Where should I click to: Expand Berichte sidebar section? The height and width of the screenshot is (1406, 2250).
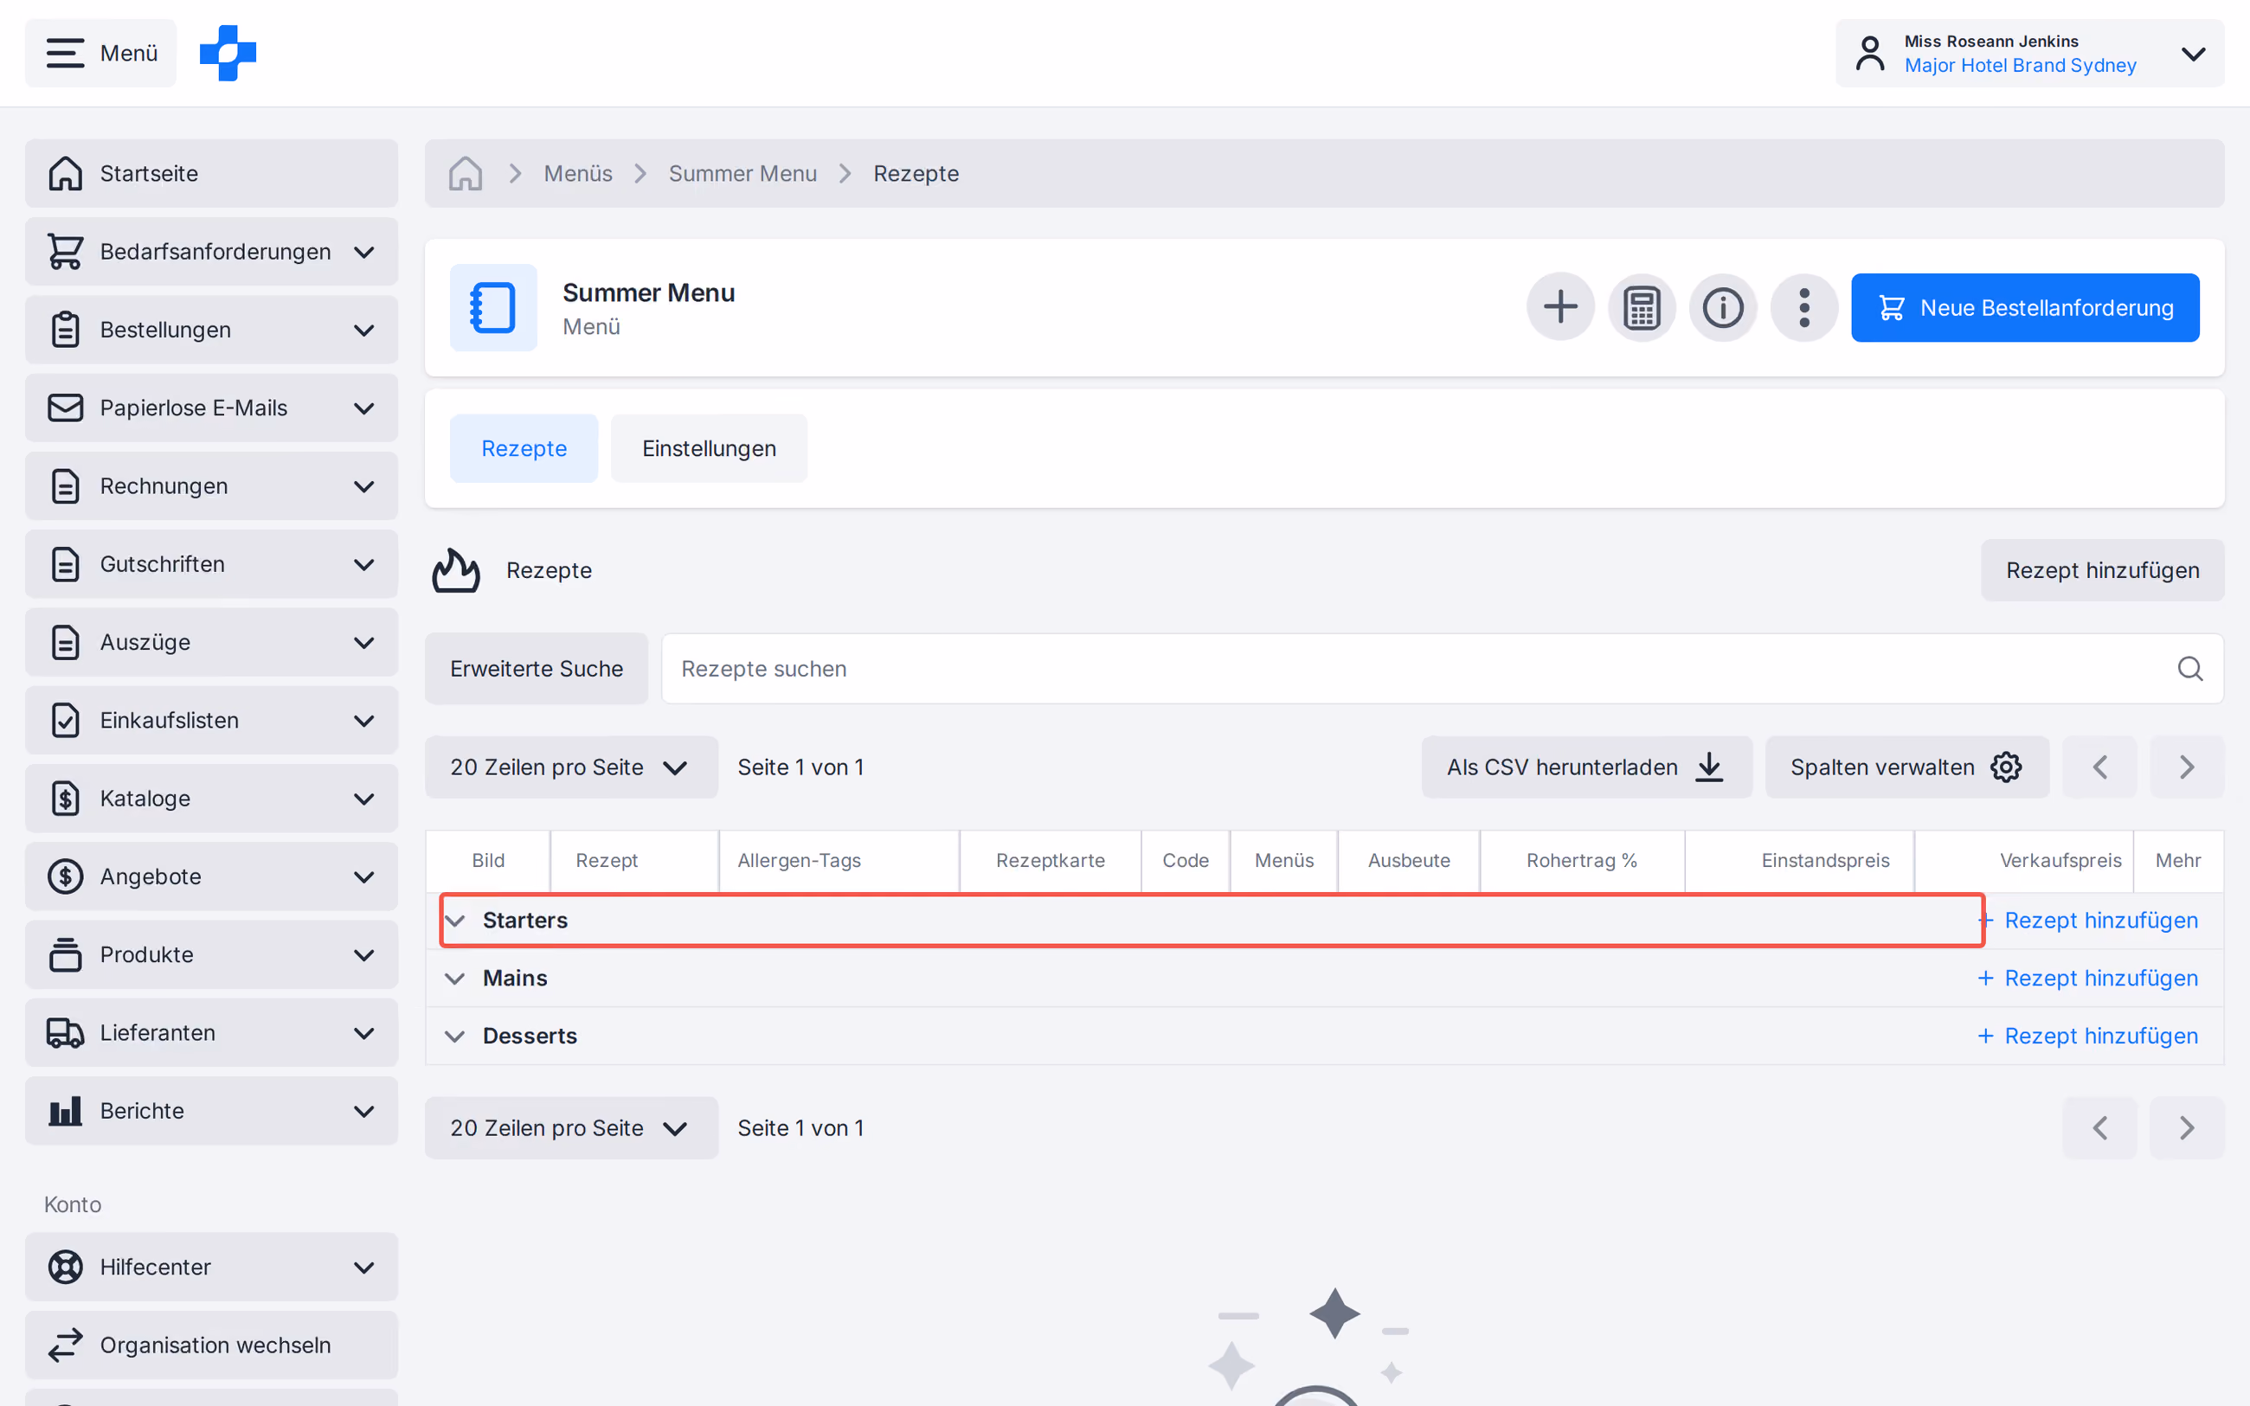pyautogui.click(x=211, y=1110)
